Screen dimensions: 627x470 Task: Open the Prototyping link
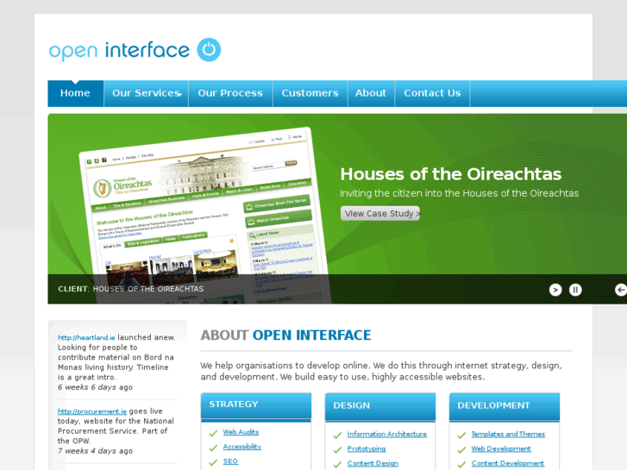(367, 448)
